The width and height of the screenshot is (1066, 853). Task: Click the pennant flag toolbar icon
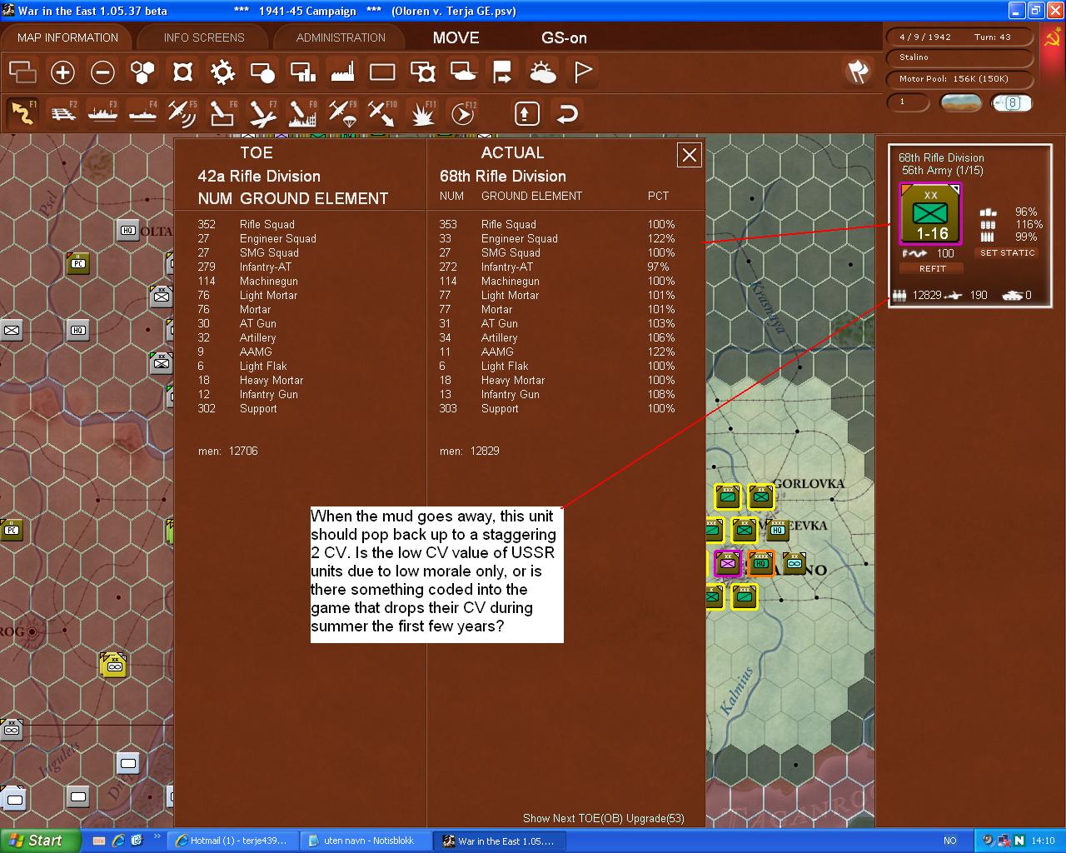582,72
